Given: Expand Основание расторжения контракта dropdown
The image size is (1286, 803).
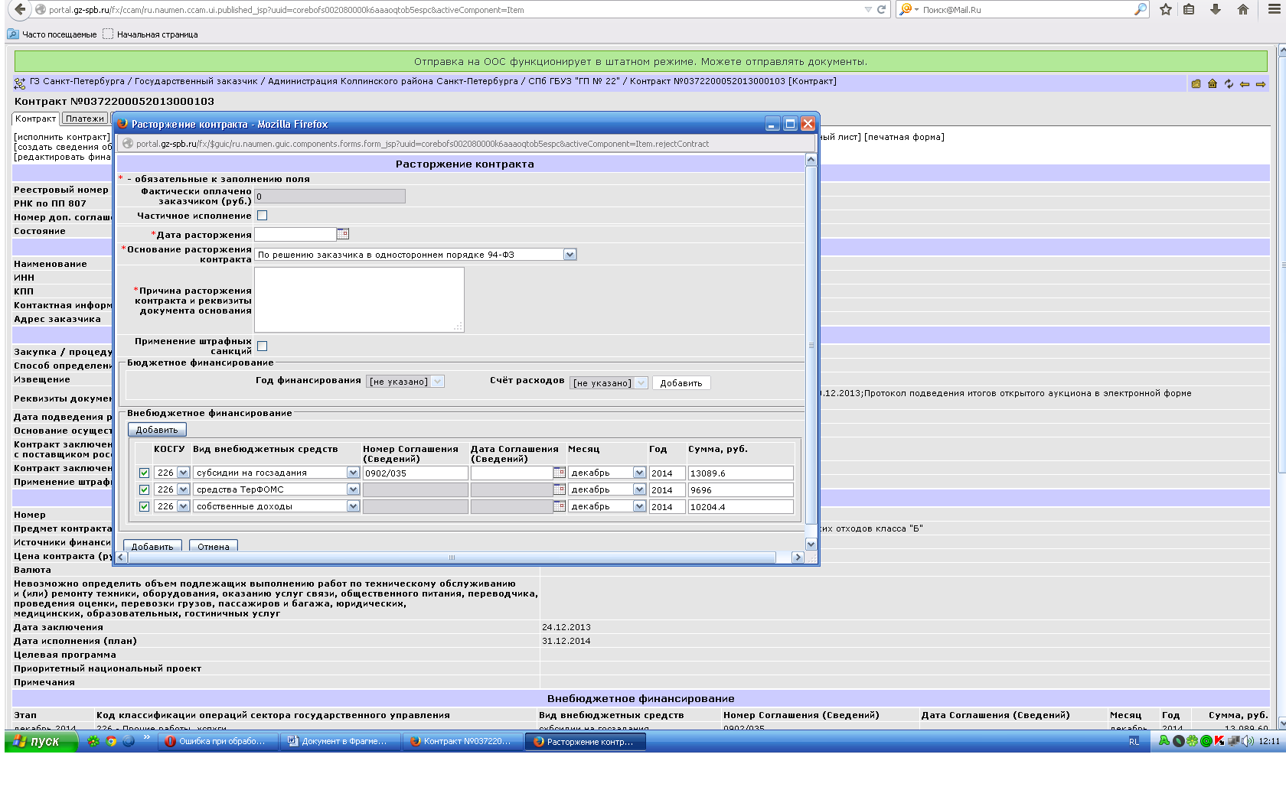Looking at the screenshot, I should 570,255.
